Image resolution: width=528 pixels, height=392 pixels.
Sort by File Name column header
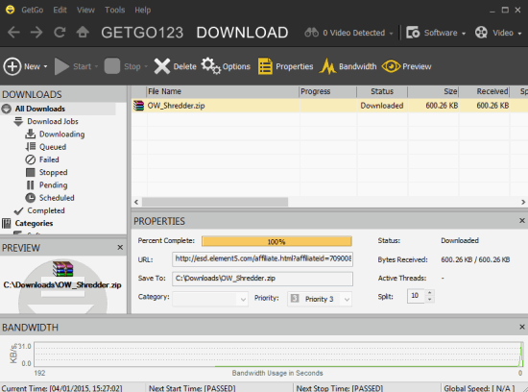click(x=223, y=91)
